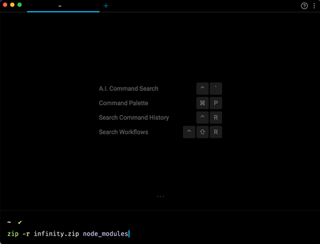Click the Control key in Search Workflows row
320x244 pixels.
click(189, 132)
